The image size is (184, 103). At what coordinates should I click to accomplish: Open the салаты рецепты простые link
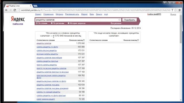tap(47, 61)
